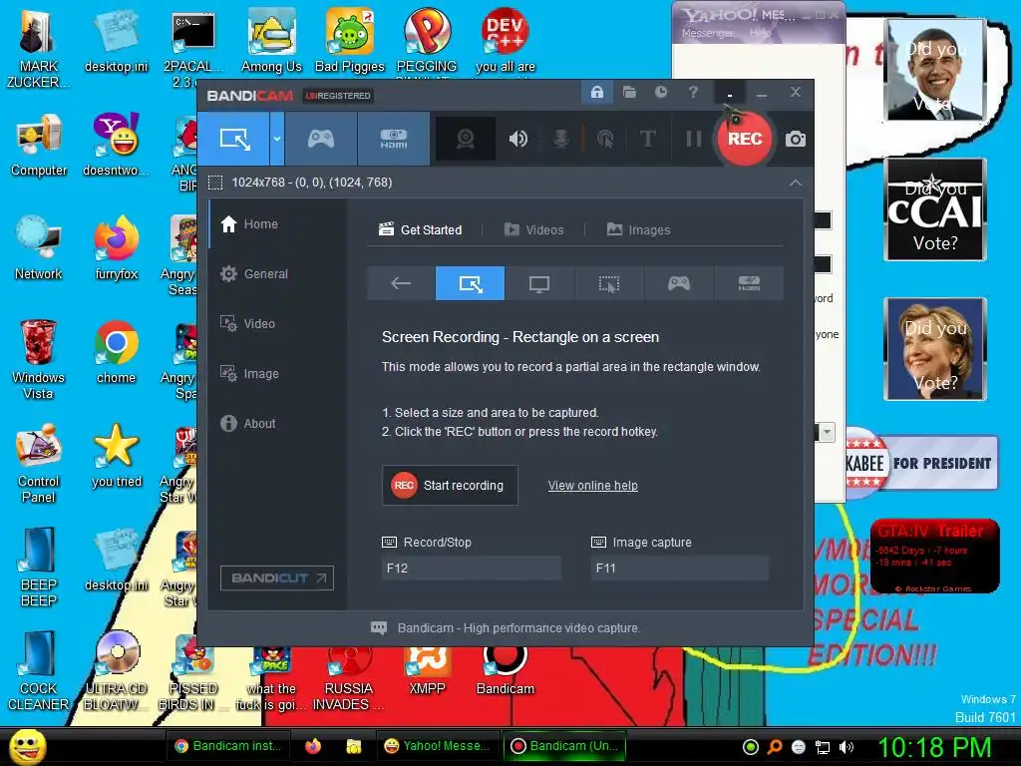Click the Image capture hotkey field F11
This screenshot has width=1021, height=766.
tap(680, 568)
